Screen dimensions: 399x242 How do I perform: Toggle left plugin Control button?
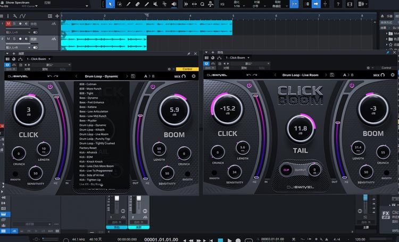coord(187,69)
